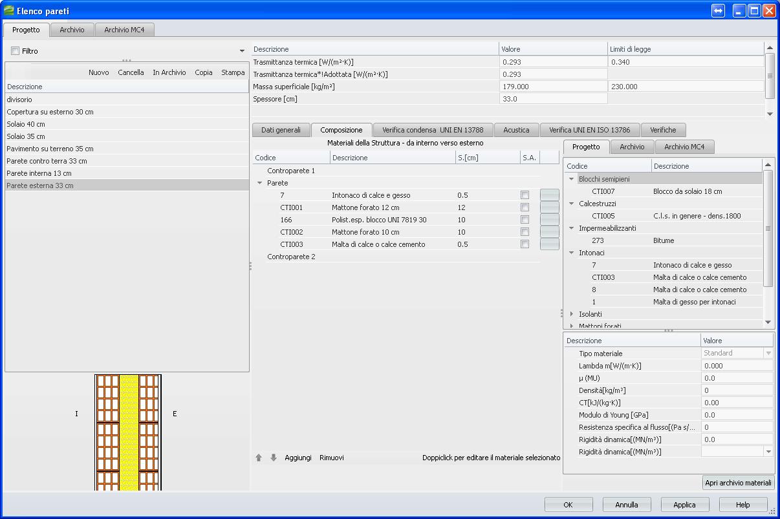Viewport: 780px width, 519px height.
Task: Collapse the Parete group in composition
Action: point(260,183)
